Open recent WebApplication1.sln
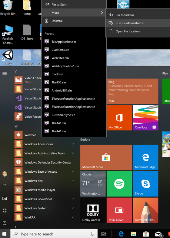 coord(74,66)
